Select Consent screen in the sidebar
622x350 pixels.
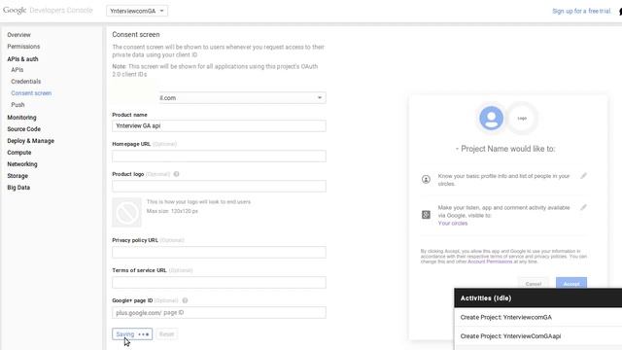[x=31, y=93]
